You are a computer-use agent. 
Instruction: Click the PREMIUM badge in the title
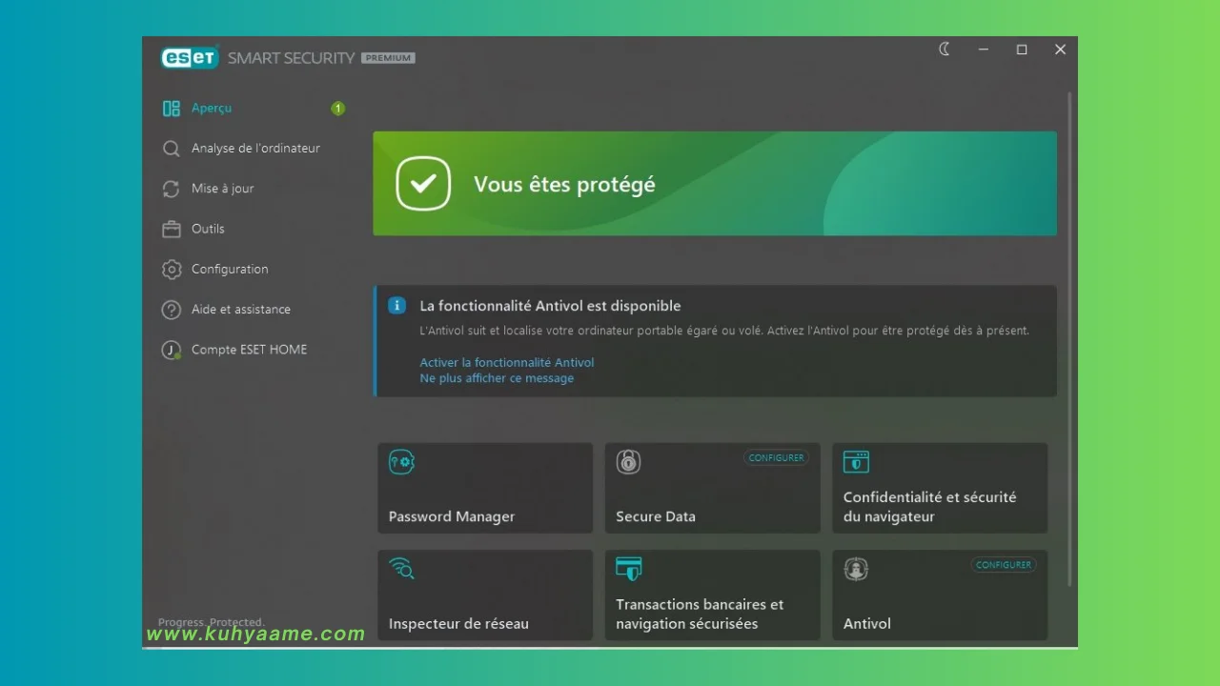click(388, 58)
